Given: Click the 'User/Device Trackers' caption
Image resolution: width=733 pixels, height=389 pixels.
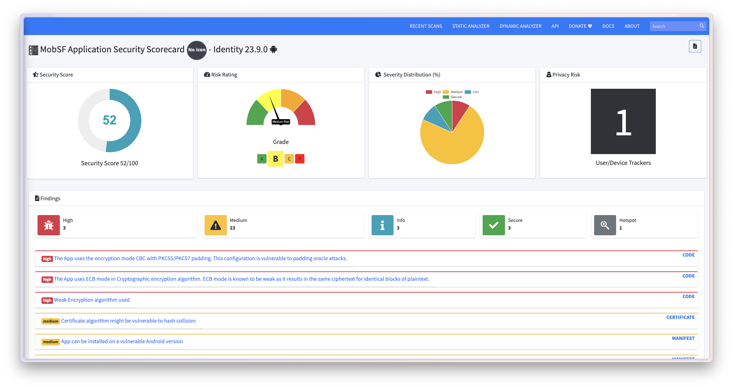Looking at the screenshot, I should click(x=623, y=163).
